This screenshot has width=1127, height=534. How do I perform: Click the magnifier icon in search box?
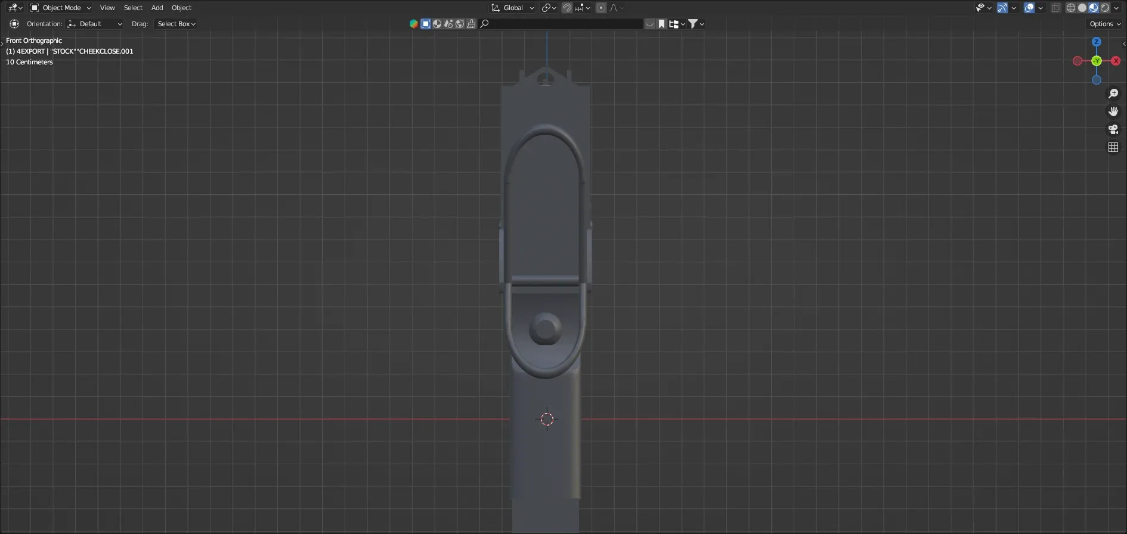(x=485, y=24)
